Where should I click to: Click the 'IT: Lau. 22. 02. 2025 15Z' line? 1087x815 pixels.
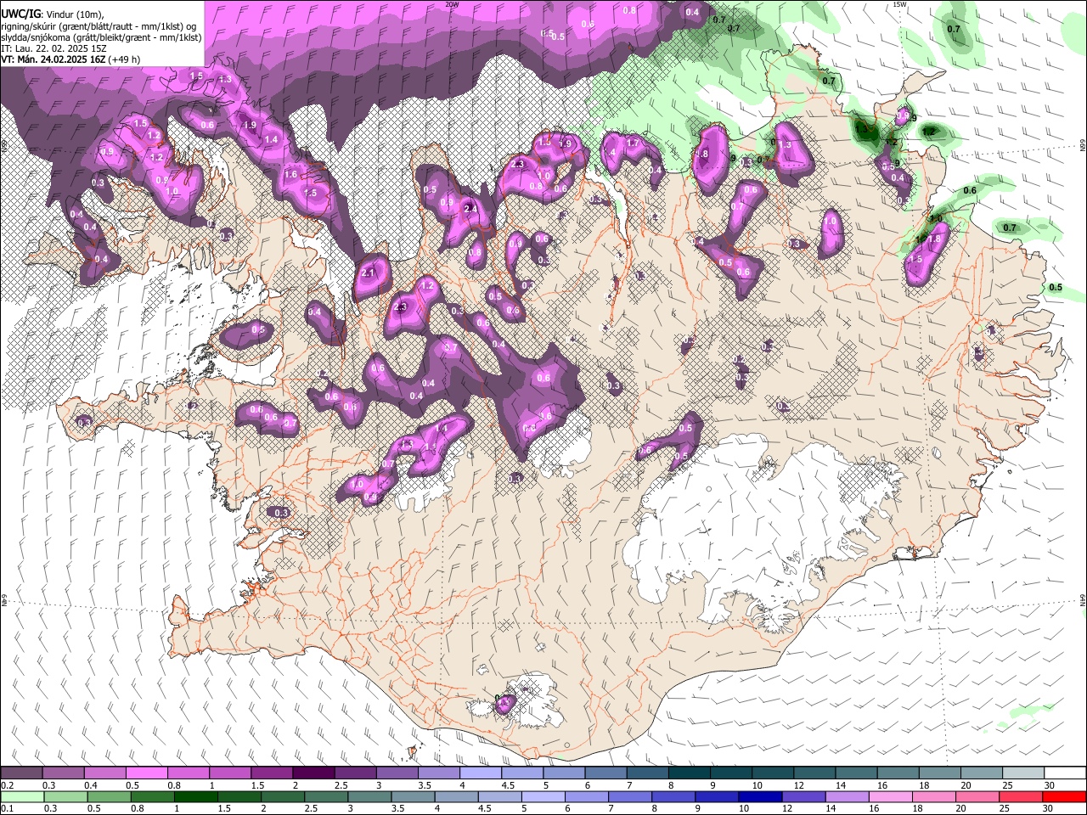click(52, 48)
